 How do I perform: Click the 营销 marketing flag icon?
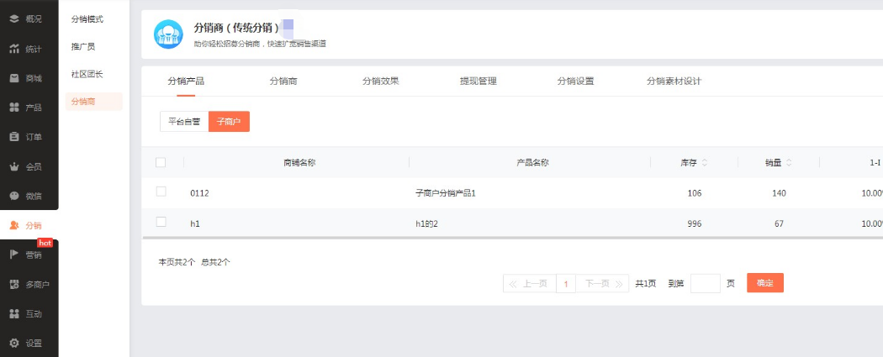[x=14, y=255]
